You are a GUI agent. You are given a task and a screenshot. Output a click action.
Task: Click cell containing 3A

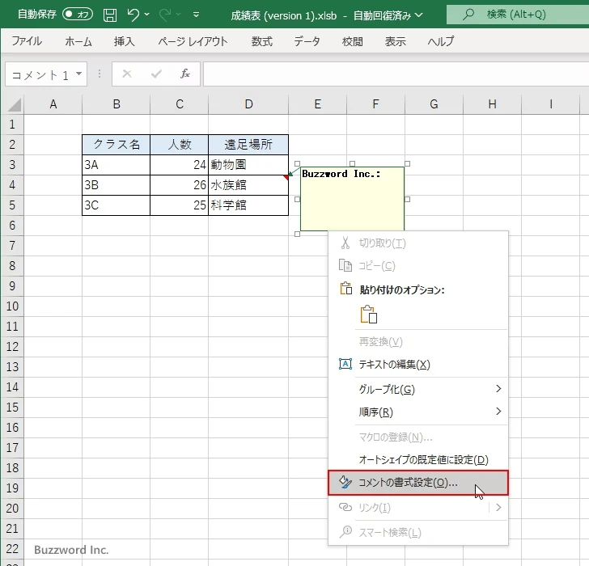116,165
